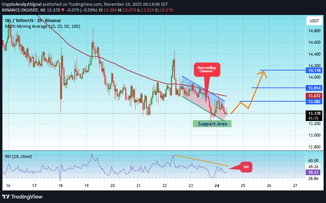
Task: Select the 1h label in the chart title
Action: (x=39, y=20)
